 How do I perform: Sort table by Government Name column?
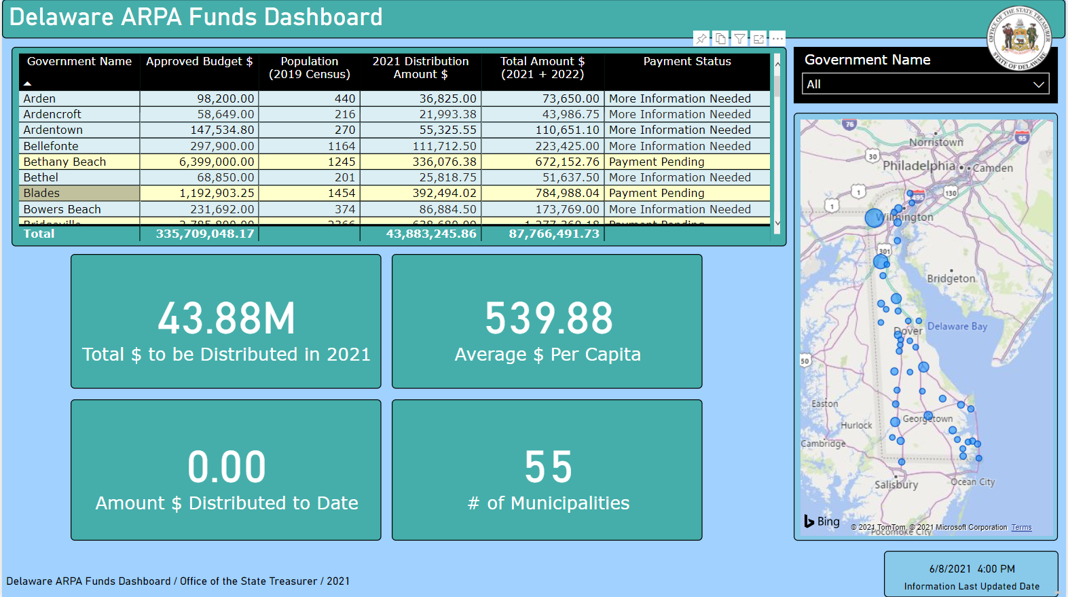tap(79, 62)
